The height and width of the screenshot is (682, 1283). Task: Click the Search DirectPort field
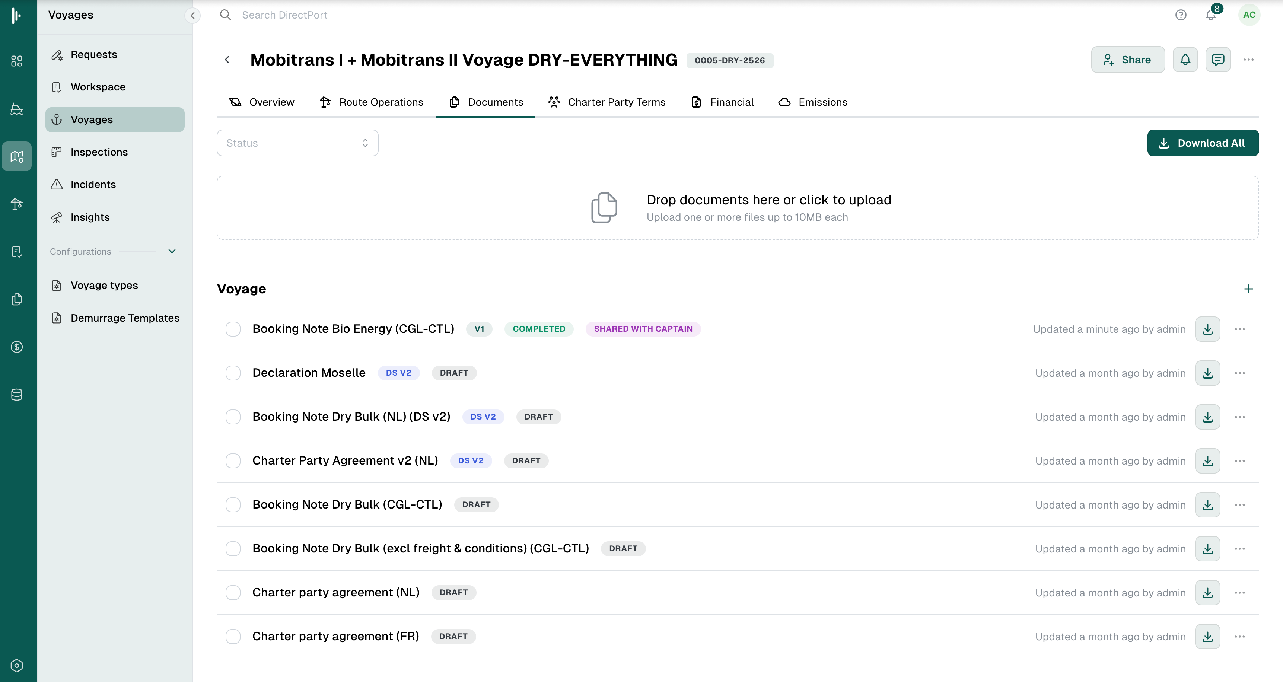[x=284, y=15]
